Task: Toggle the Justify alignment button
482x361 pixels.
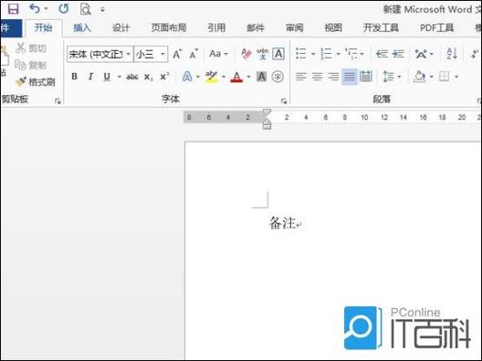Action: 350,77
